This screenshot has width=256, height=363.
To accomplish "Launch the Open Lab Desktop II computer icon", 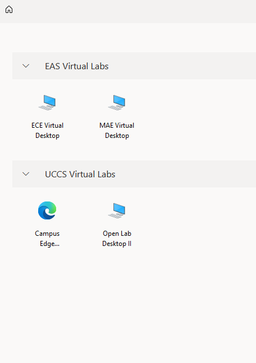I will [117, 210].
